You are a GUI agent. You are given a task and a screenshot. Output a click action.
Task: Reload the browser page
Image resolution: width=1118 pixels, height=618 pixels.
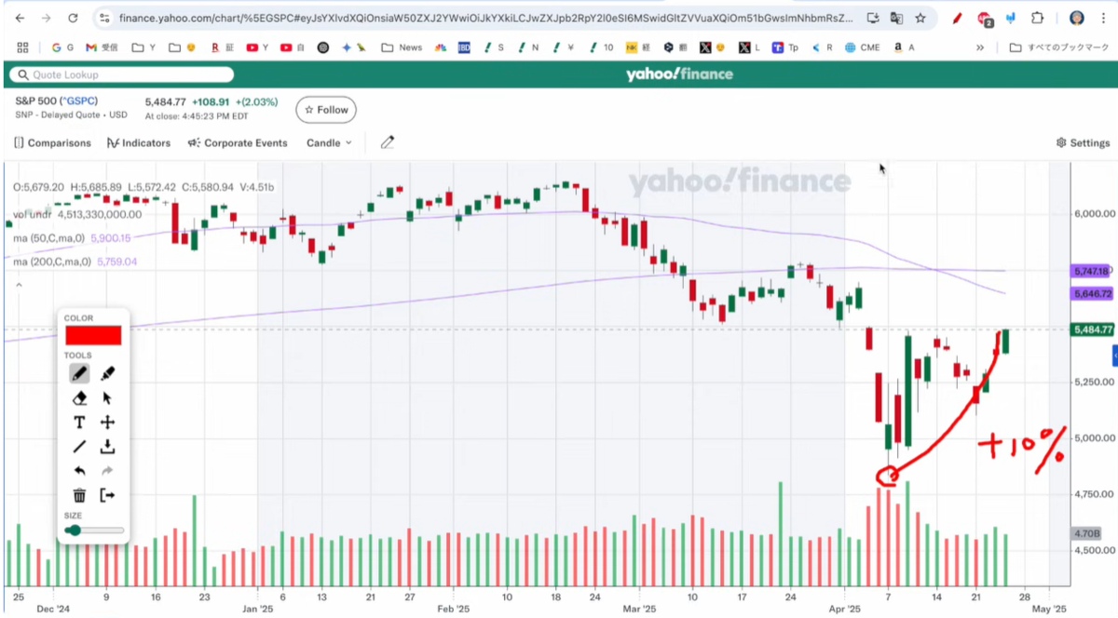point(74,18)
